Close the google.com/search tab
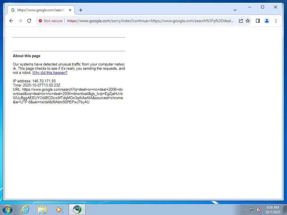 [x=70, y=10]
